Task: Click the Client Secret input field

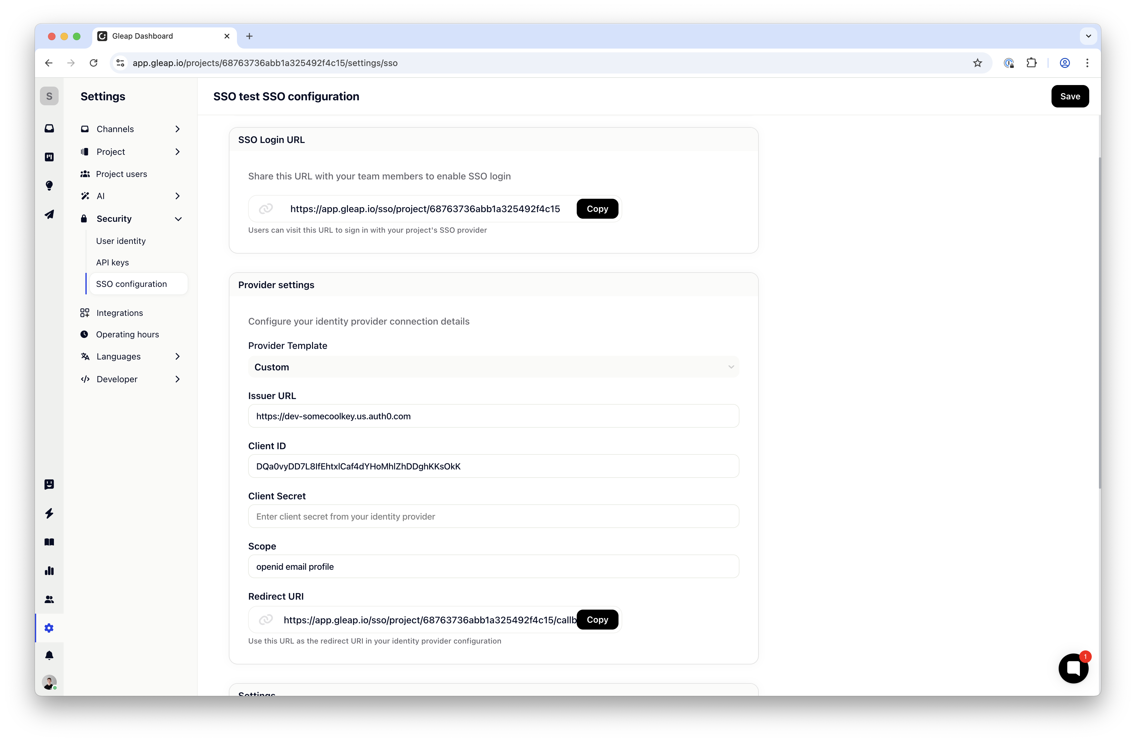Action: click(x=493, y=516)
